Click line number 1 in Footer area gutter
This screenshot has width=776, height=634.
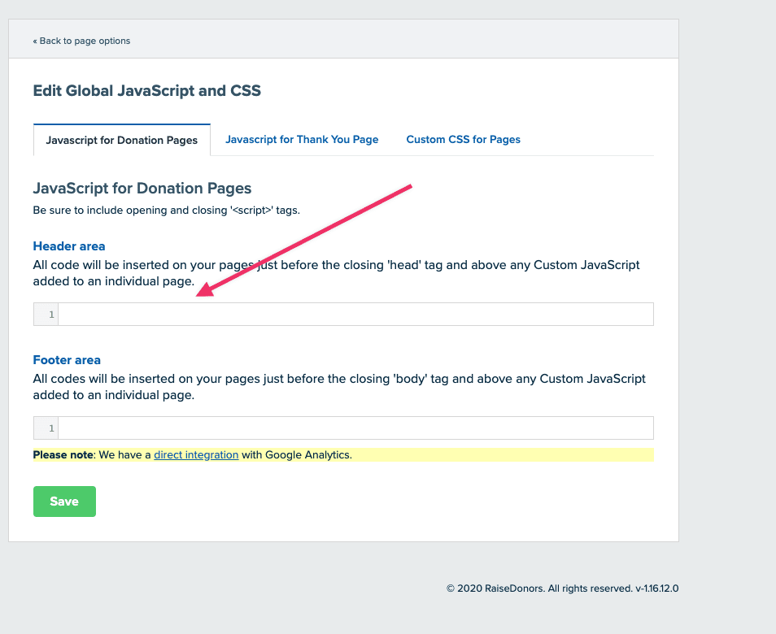[51, 428]
